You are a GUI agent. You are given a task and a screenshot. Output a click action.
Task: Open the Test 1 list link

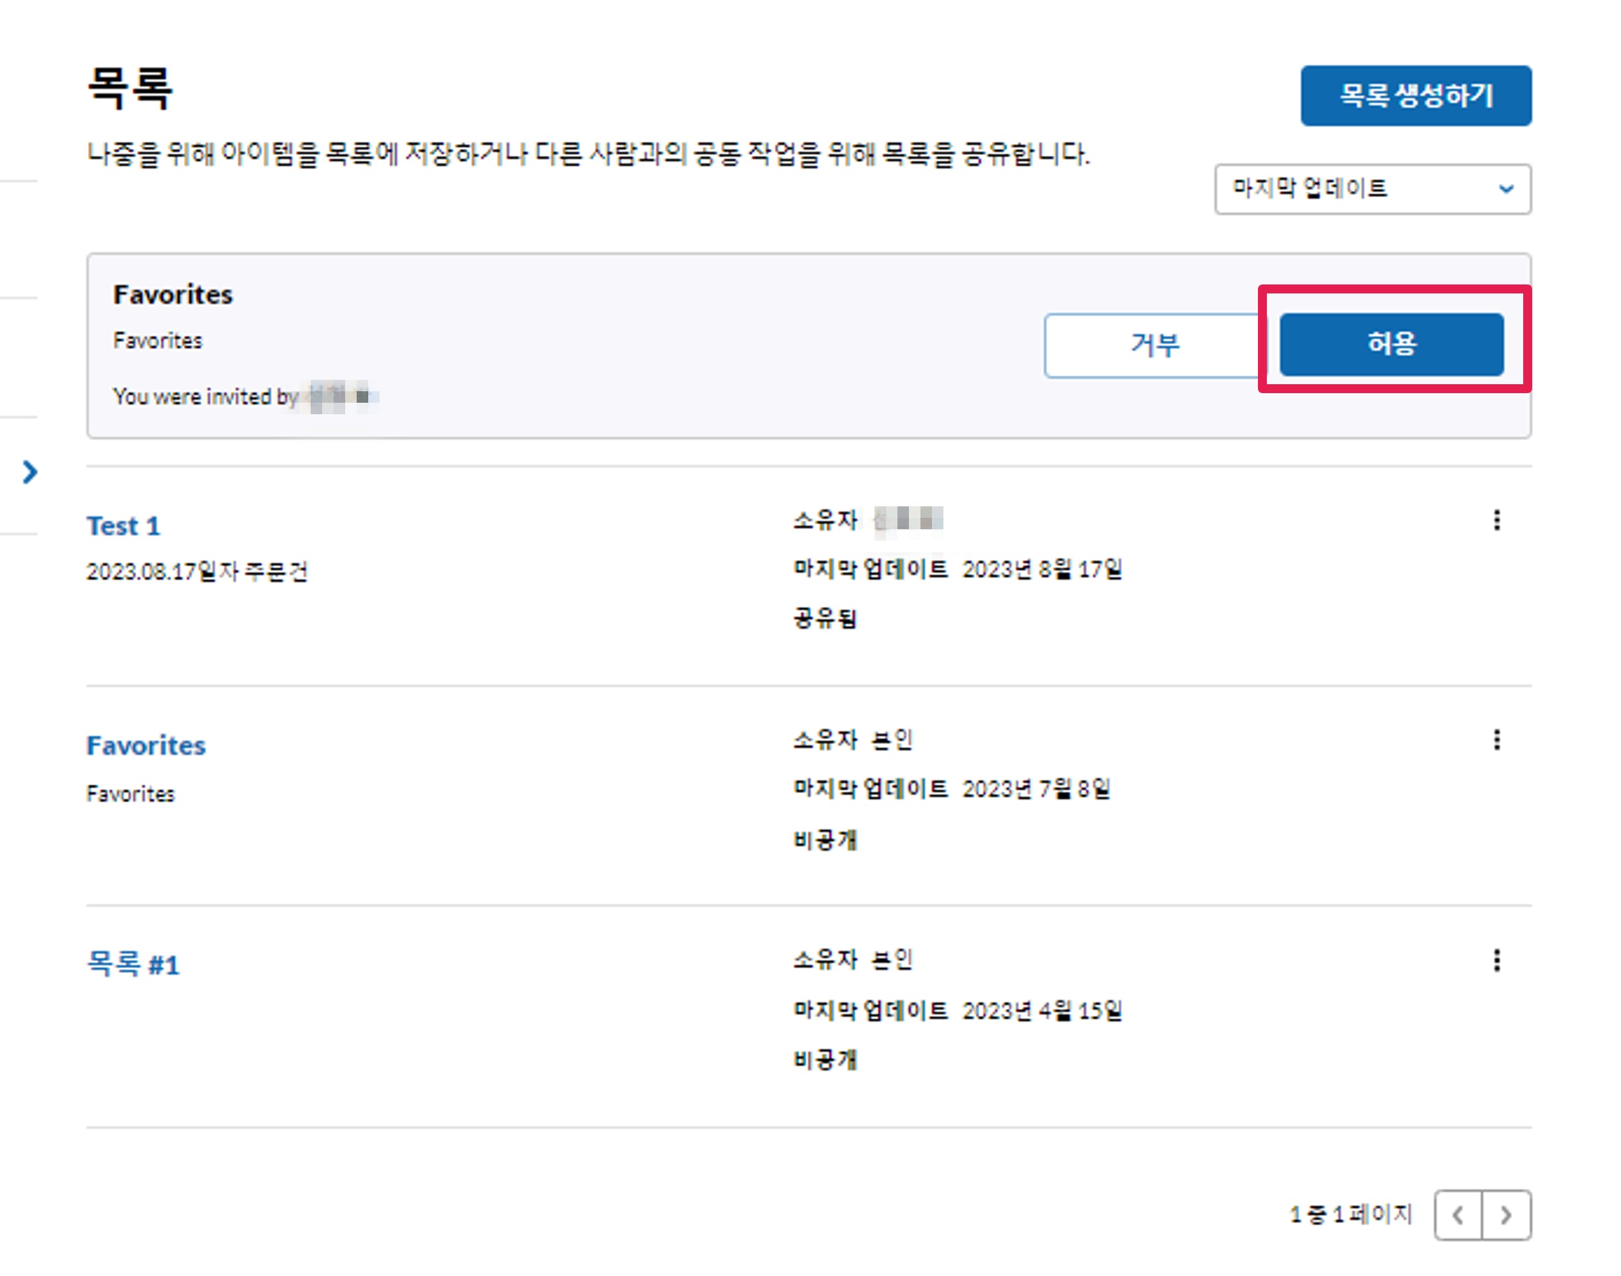123,526
